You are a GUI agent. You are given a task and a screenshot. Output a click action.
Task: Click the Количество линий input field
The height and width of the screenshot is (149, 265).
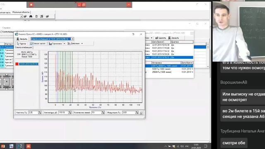click(x=96, y=112)
